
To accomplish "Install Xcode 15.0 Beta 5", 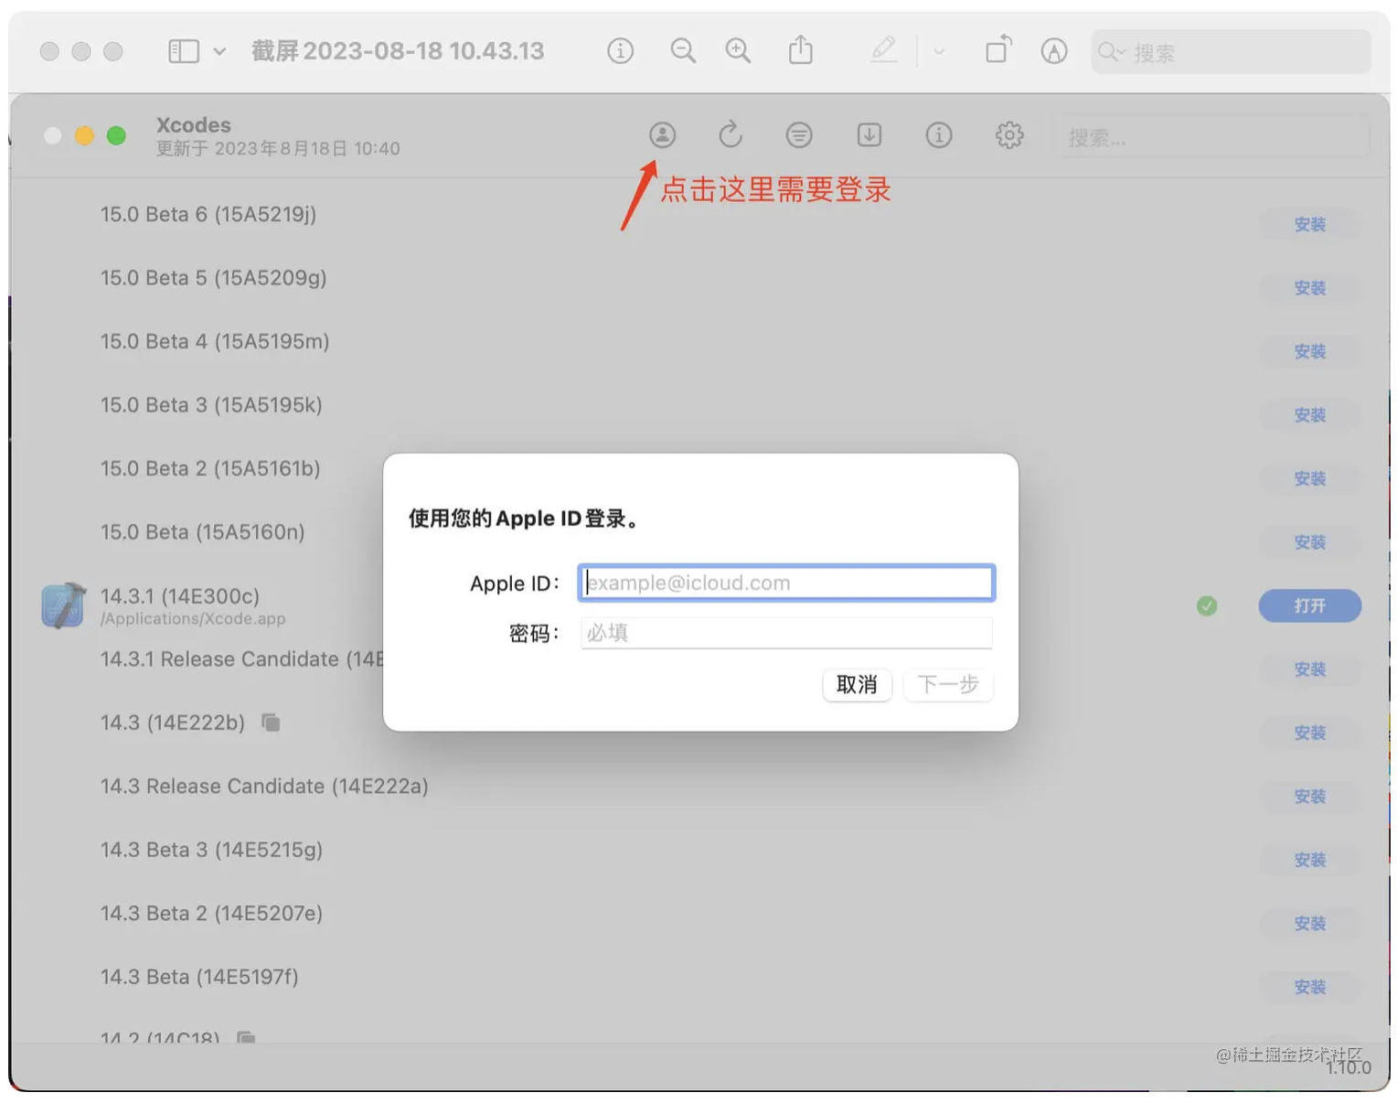I will pyautogui.click(x=1309, y=288).
